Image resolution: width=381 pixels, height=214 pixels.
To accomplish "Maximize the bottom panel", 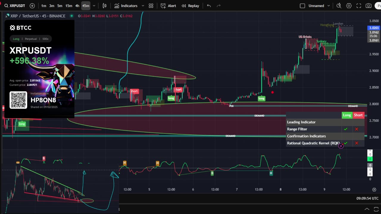I will click(376, 209).
